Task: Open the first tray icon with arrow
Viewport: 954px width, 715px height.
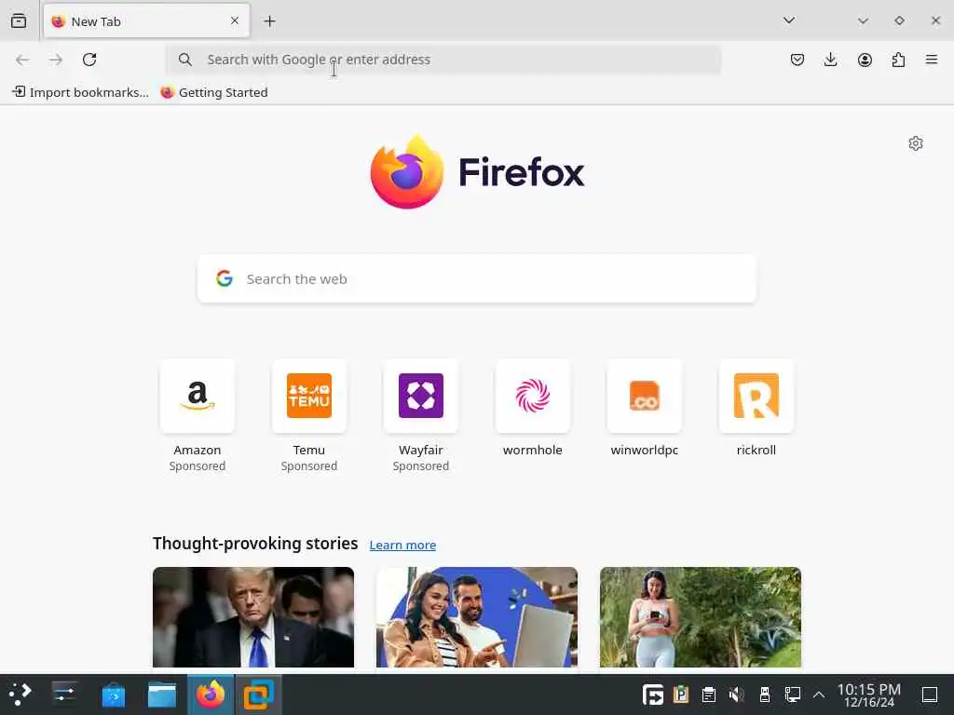Action: (653, 695)
